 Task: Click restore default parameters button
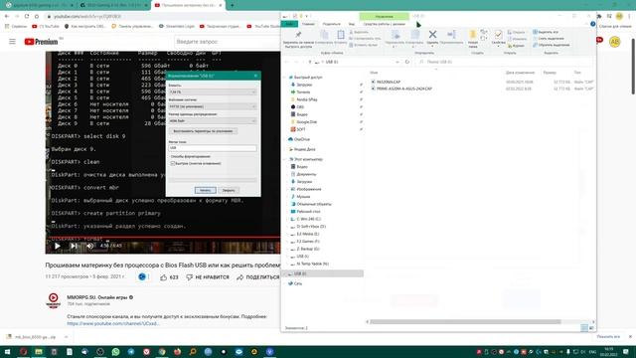coord(203,131)
